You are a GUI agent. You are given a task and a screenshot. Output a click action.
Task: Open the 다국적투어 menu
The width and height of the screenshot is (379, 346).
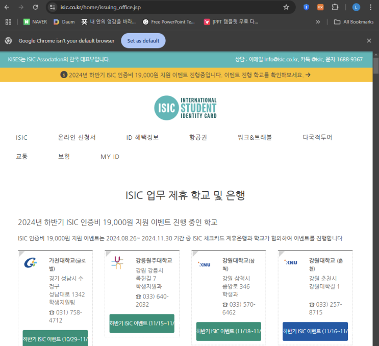pos(317,137)
